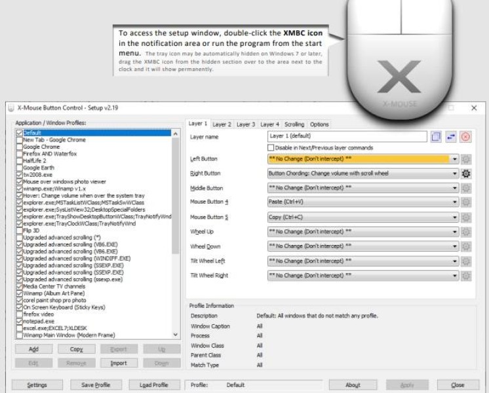
Task: Open the Middle Button action dropdown
Action: click(363, 188)
